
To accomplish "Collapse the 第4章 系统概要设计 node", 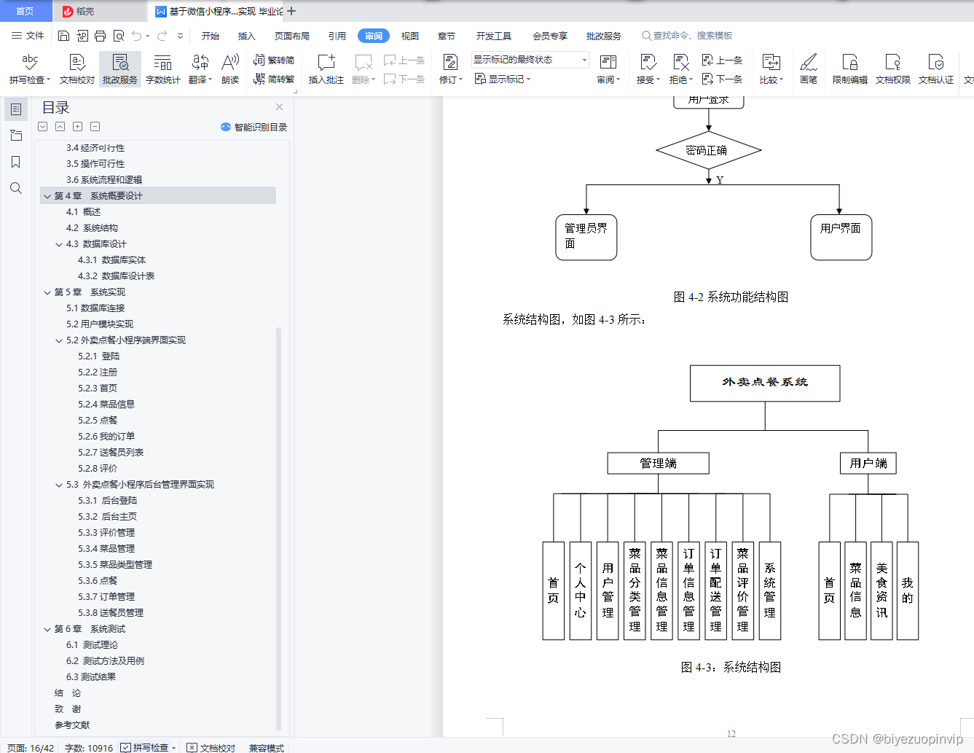I will (47, 196).
